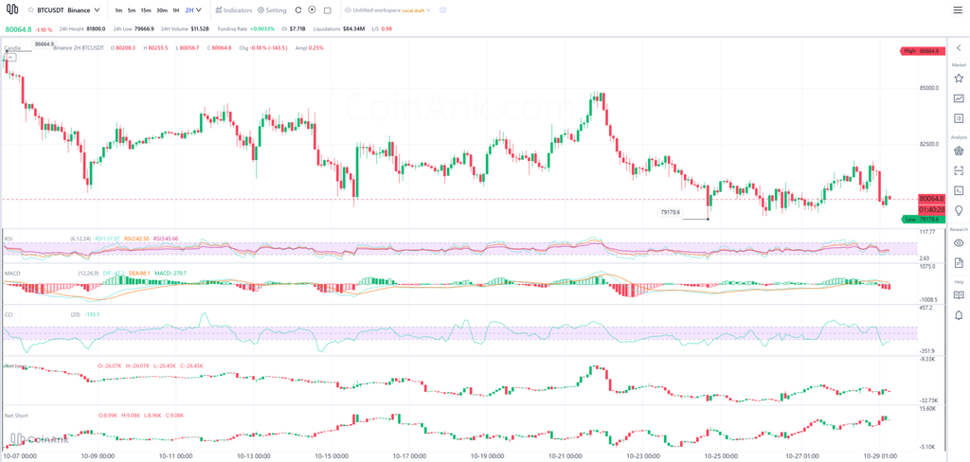Open the Untitled workspace dropdown
Viewport: 970px width, 462px height.
[387, 10]
